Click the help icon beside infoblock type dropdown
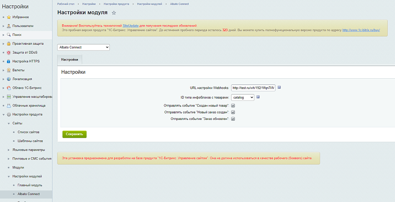The width and height of the screenshot is (395, 202). [258, 97]
